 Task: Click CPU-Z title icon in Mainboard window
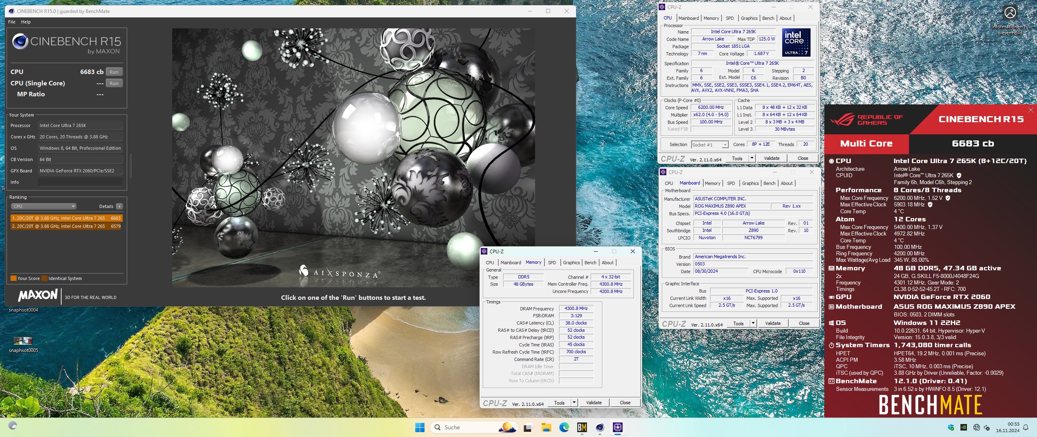pos(663,172)
